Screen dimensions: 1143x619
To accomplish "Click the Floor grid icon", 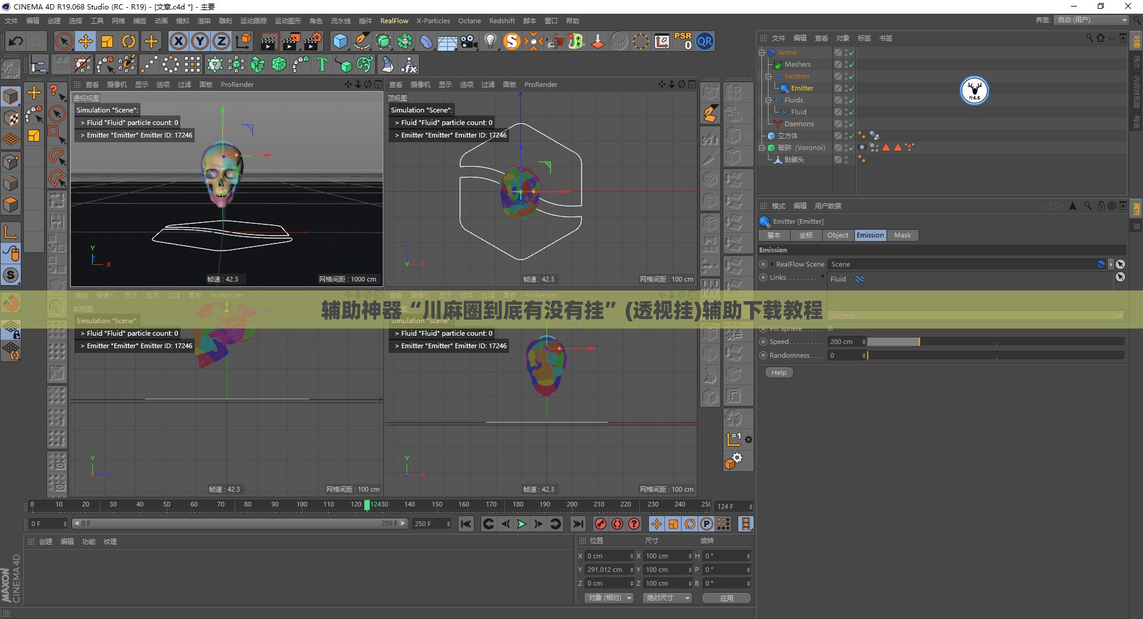I will click(447, 42).
